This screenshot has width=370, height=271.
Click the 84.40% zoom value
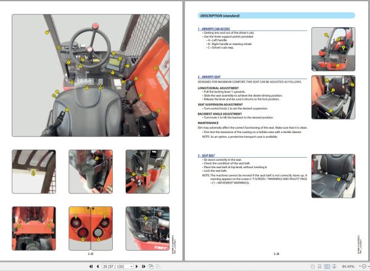click(x=348, y=267)
